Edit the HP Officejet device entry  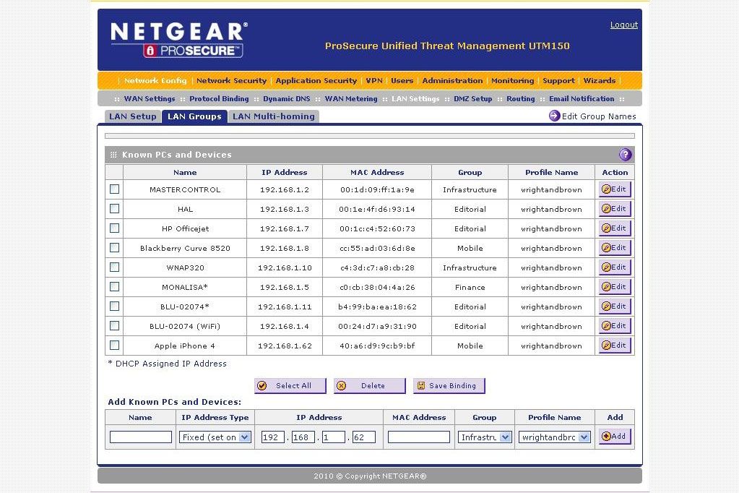tap(615, 228)
